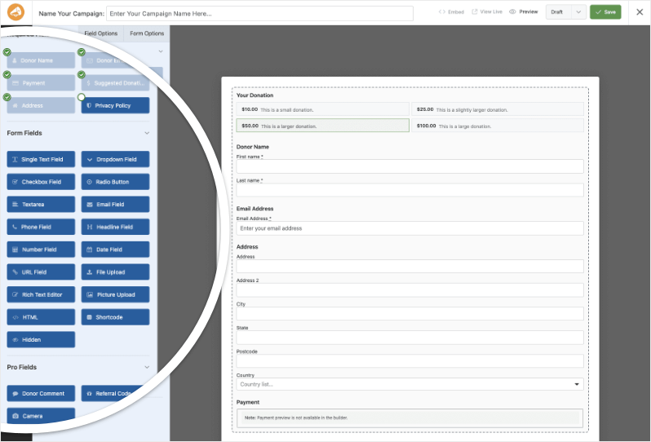Click the First name input
The image size is (651, 442).
[x=410, y=166]
